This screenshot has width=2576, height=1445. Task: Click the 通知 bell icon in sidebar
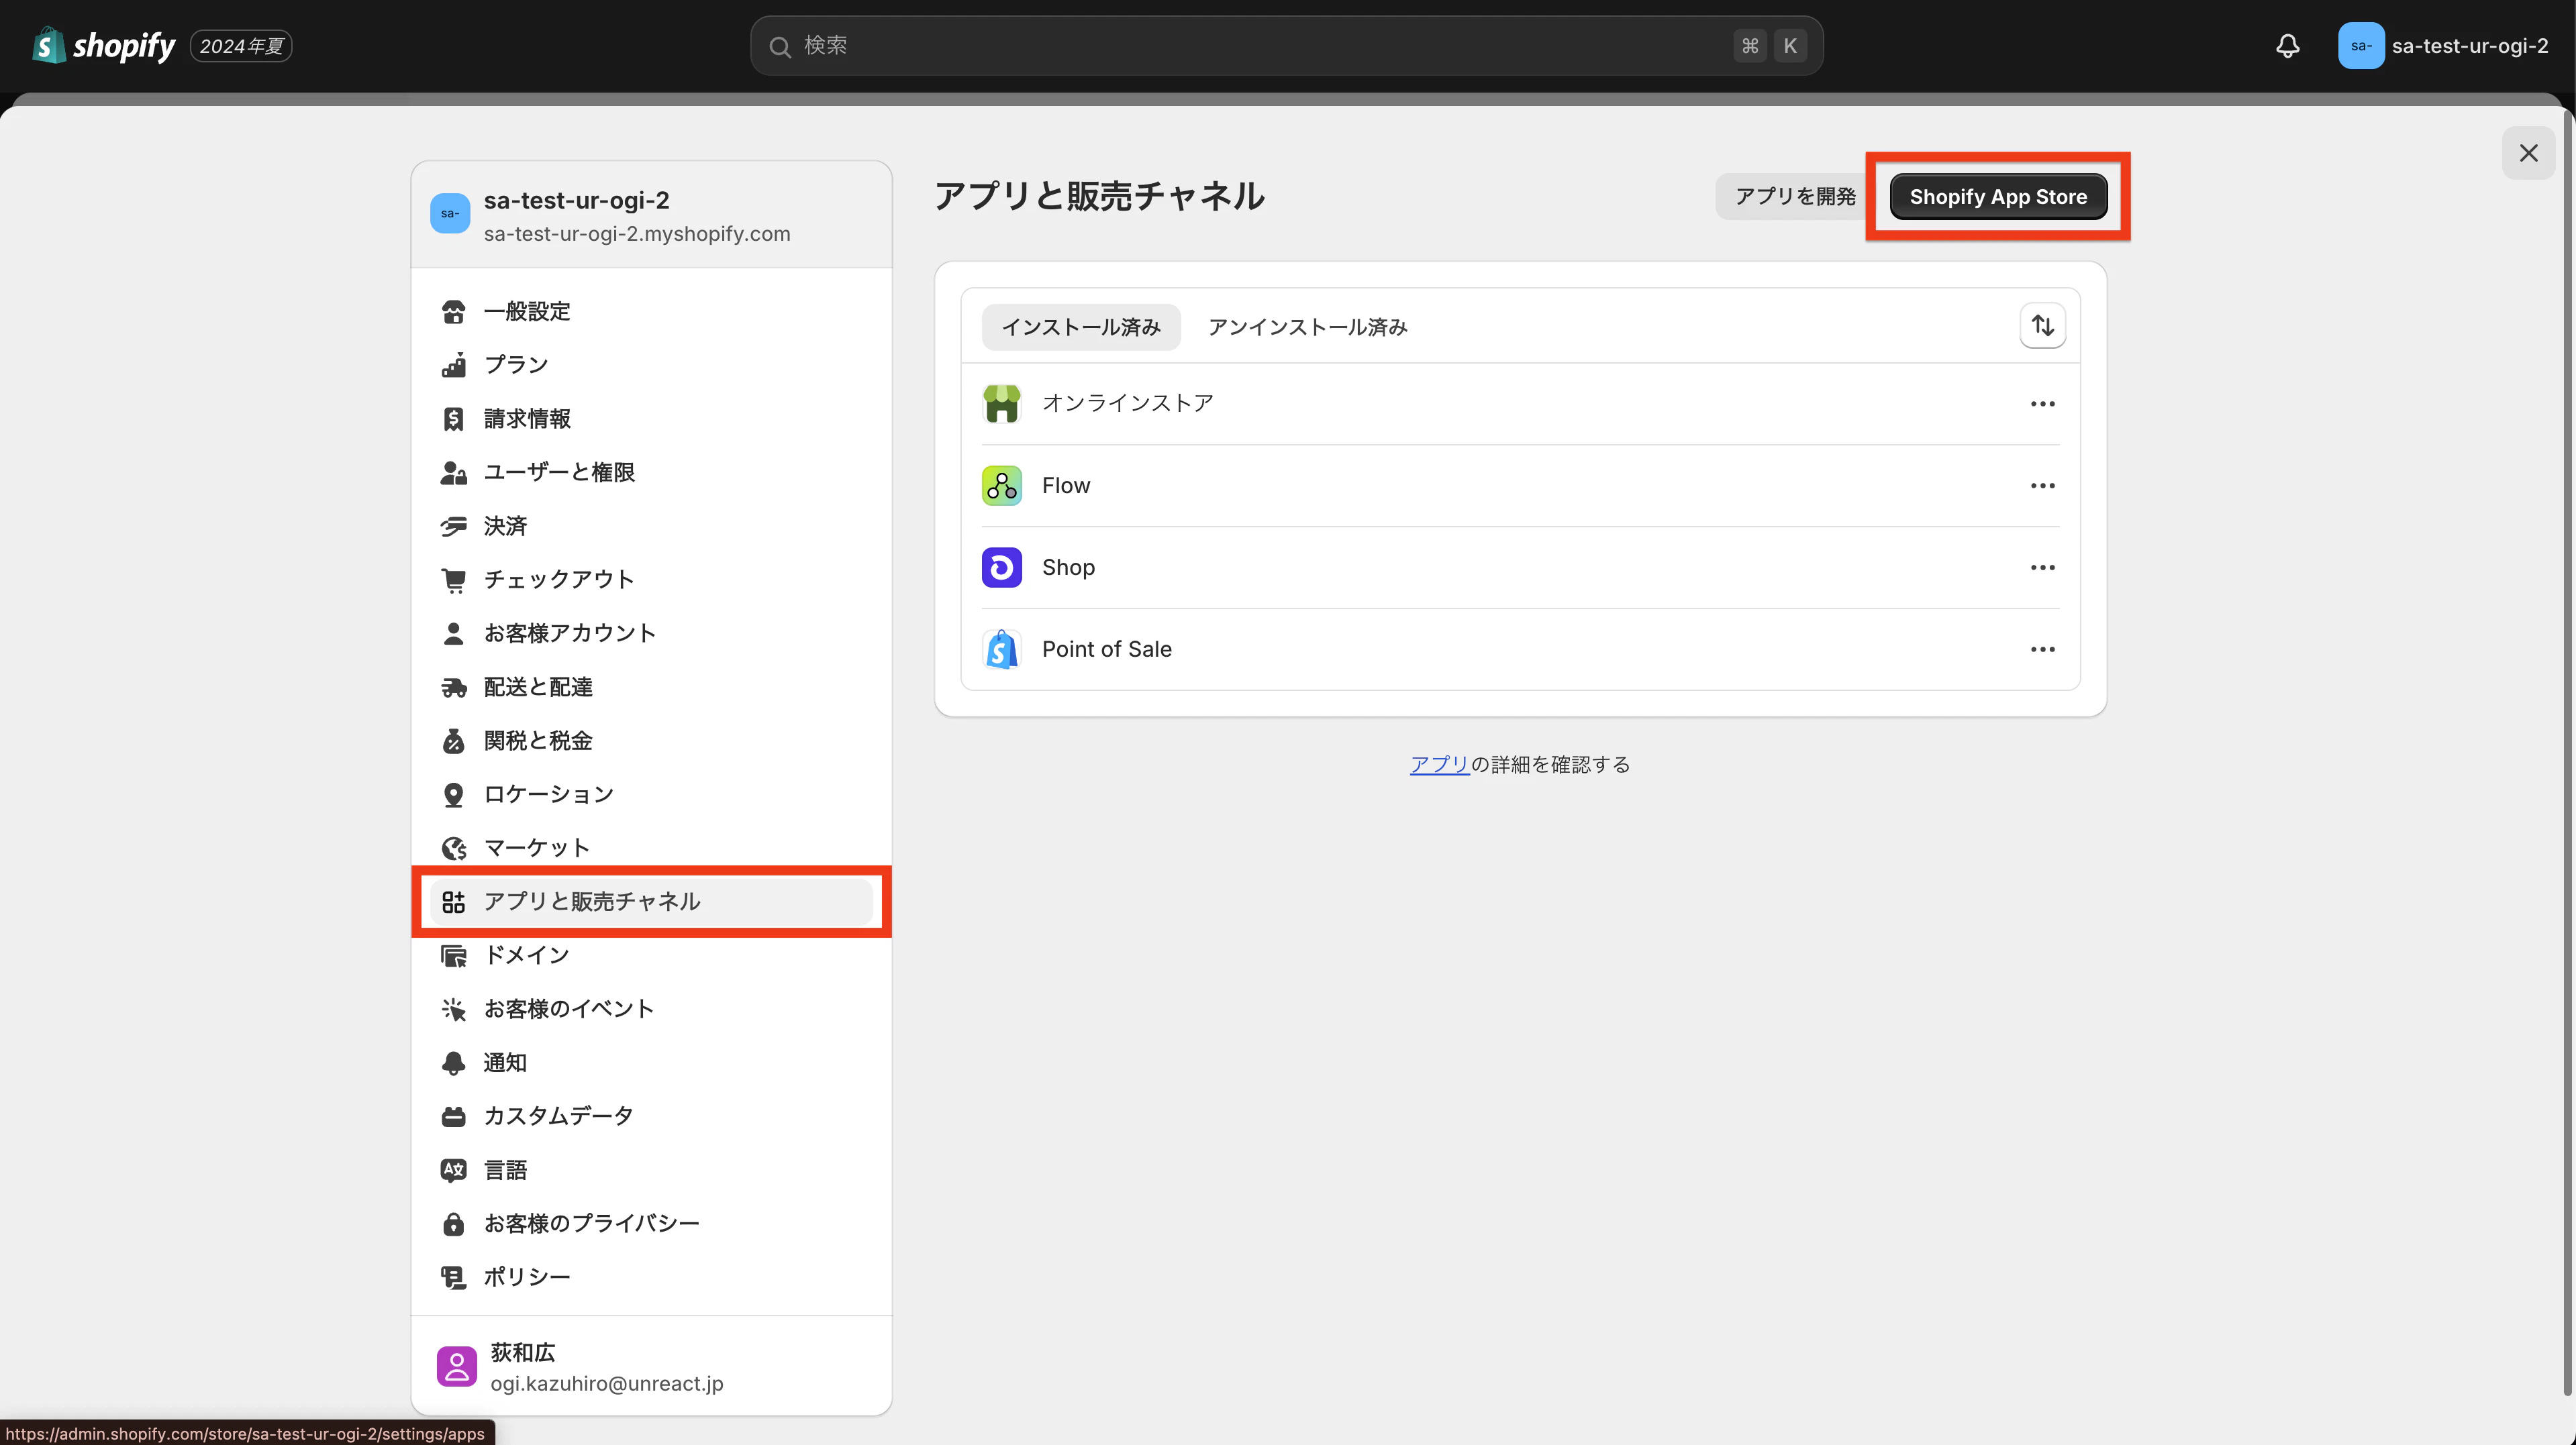(453, 1063)
